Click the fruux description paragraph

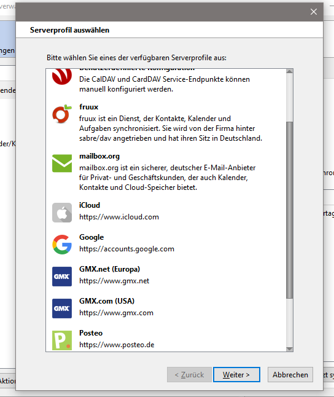171,128
